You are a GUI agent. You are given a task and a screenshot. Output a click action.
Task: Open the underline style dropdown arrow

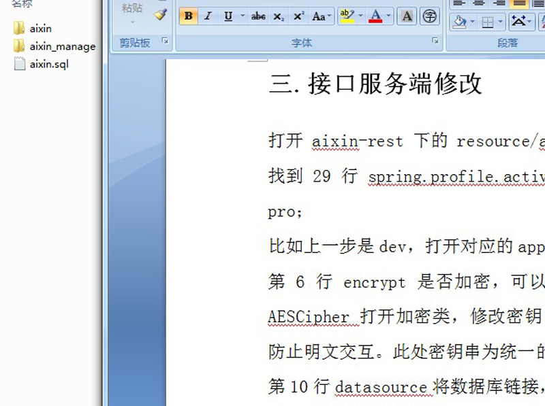(x=243, y=16)
